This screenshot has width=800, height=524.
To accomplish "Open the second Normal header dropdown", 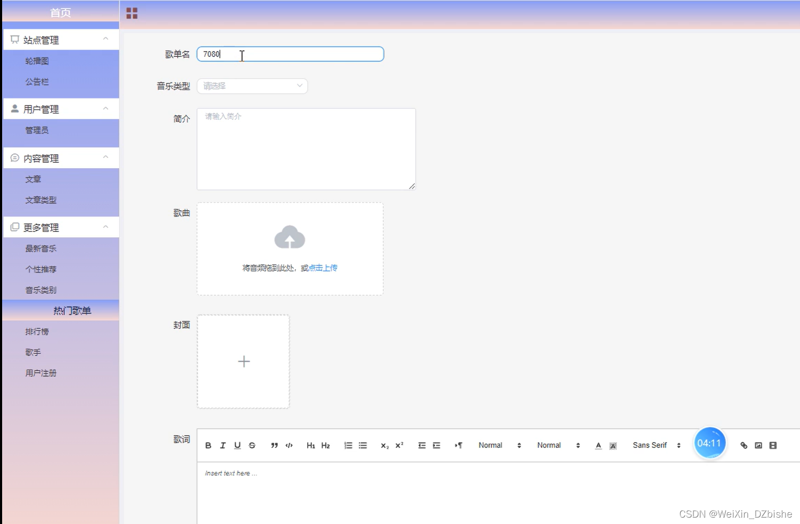I will click(x=558, y=445).
